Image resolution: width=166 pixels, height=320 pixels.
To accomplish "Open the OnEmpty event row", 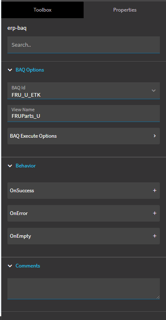I will click(84, 236).
